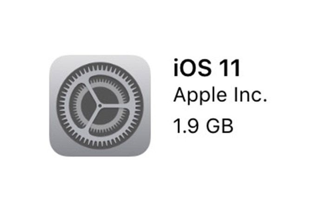Click the "1.9" number text
Viewport: 318px width, 201px height.
pos(186,126)
